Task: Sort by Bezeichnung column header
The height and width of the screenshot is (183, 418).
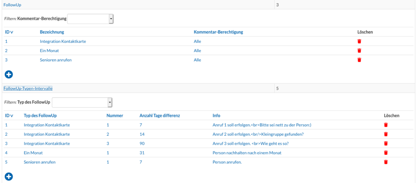Action: 52,32
